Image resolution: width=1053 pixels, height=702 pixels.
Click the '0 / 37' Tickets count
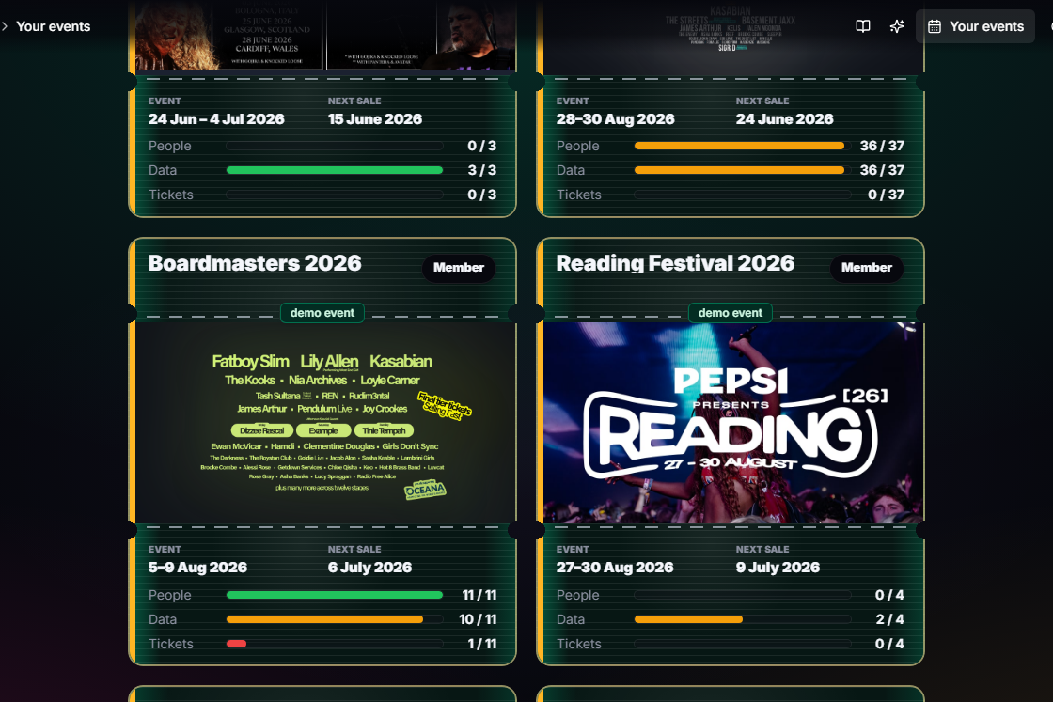(x=886, y=195)
